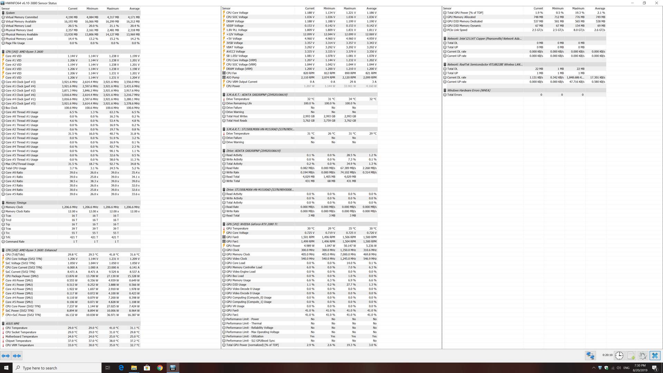The image size is (663, 373).
Task: Select DRAM Voltage row
Action: pyautogui.click(x=300, y=21)
